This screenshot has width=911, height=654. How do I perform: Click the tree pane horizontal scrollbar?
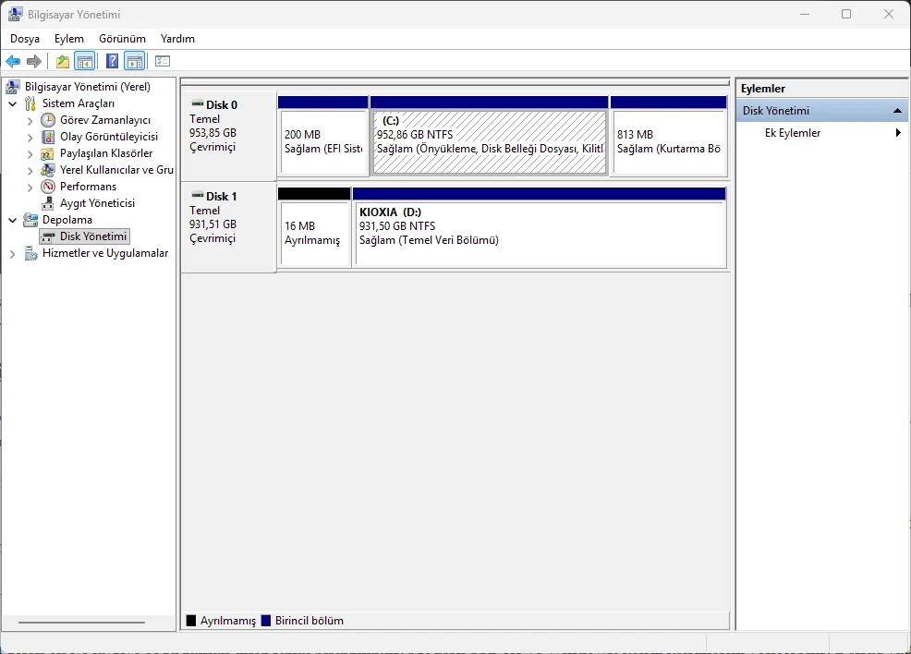[81, 622]
